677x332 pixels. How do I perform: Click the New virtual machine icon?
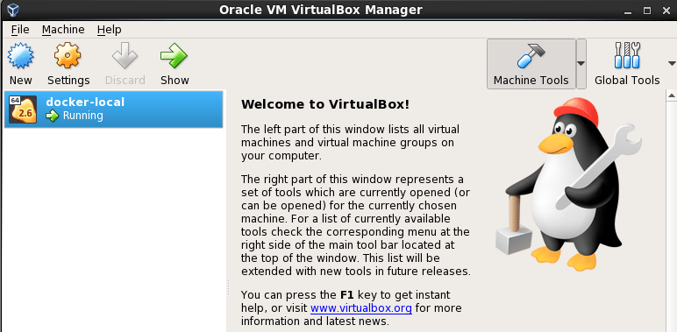coord(20,55)
